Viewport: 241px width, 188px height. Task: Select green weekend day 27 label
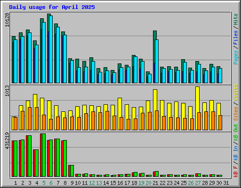click(x=198, y=183)
